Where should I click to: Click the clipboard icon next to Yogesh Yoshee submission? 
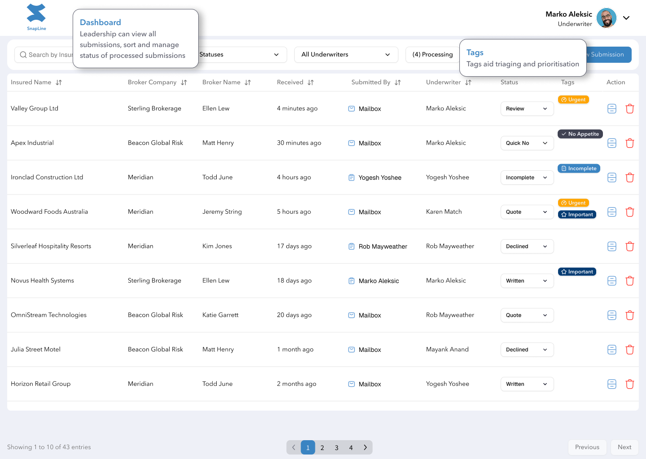pyautogui.click(x=351, y=178)
